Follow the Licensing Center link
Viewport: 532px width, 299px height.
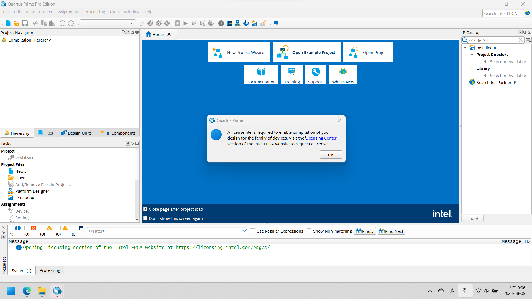pyautogui.click(x=321, y=138)
